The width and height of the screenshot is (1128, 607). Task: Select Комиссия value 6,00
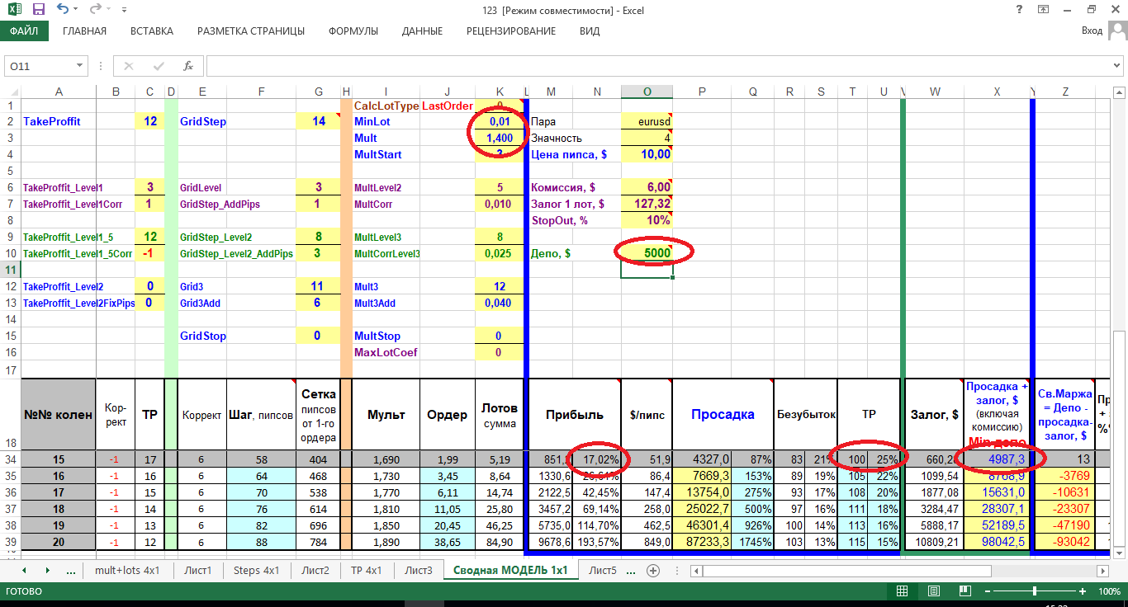click(647, 187)
